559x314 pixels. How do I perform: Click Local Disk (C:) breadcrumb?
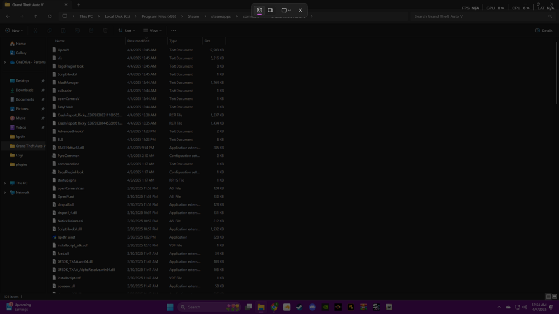[x=117, y=16]
